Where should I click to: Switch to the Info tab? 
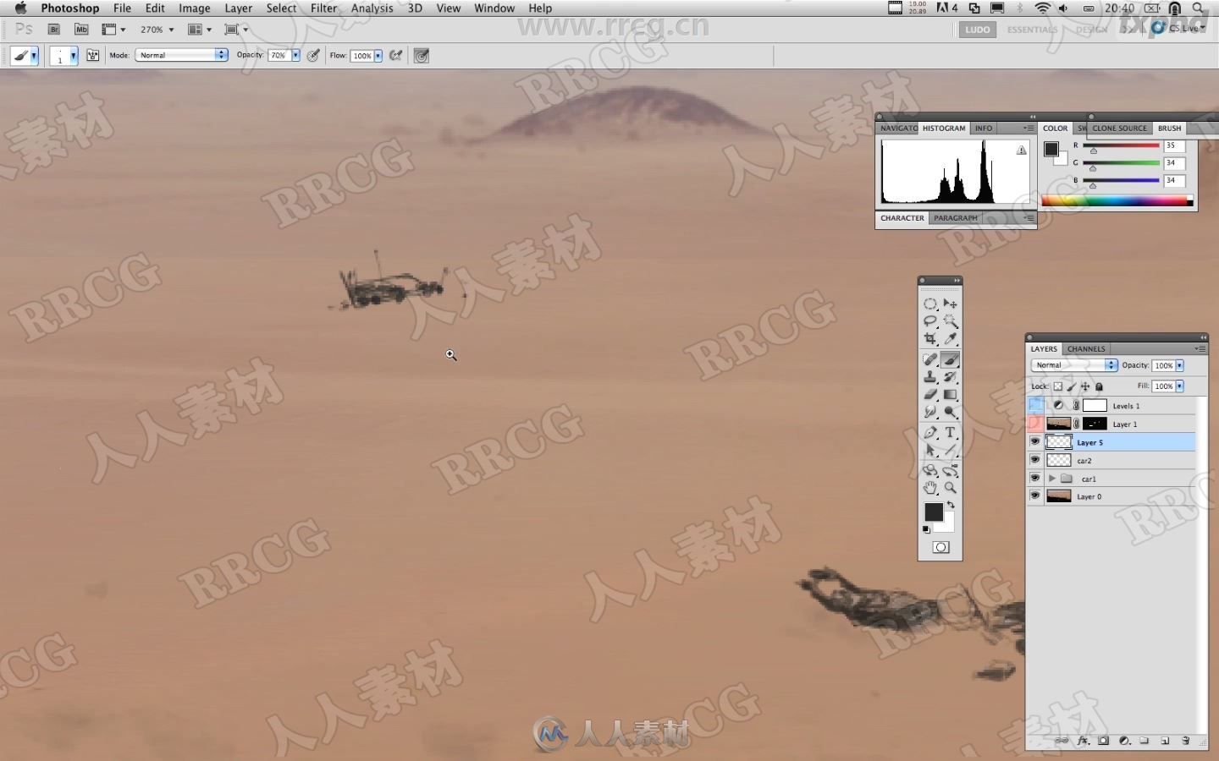pos(984,129)
